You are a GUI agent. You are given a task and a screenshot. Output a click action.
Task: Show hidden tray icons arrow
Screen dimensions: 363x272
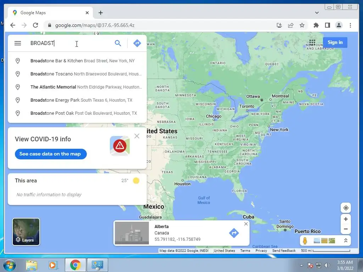click(301, 265)
